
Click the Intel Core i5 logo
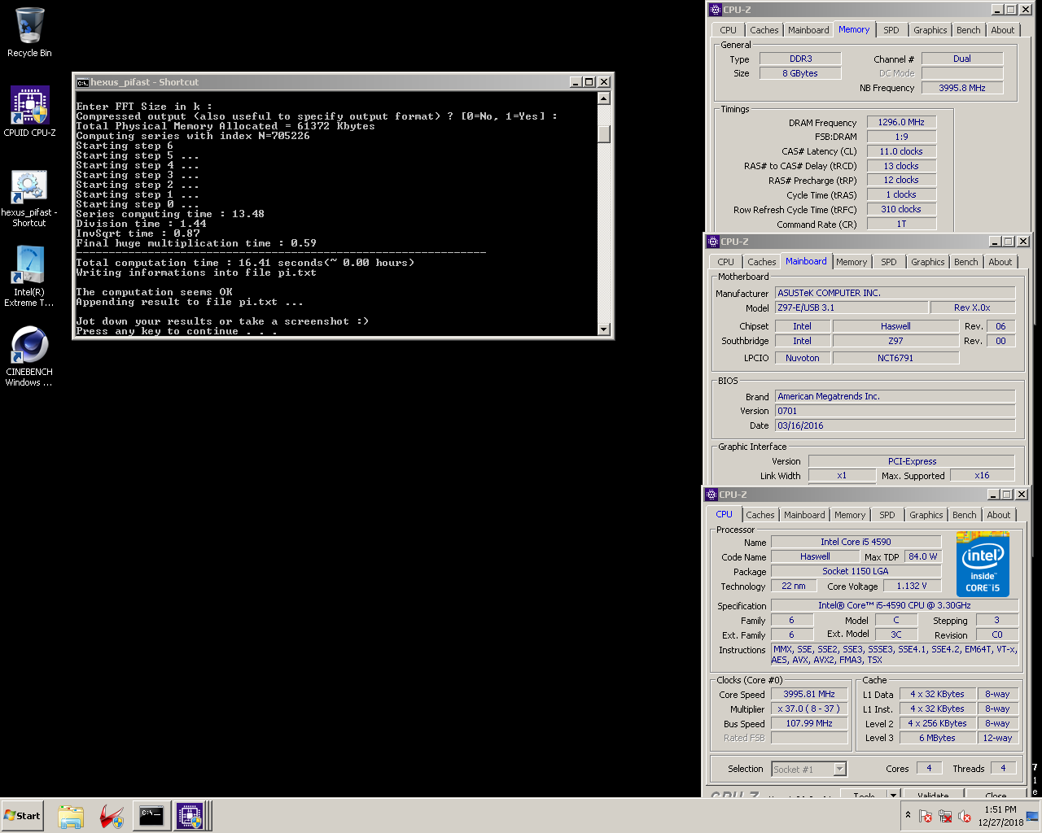[x=983, y=565]
